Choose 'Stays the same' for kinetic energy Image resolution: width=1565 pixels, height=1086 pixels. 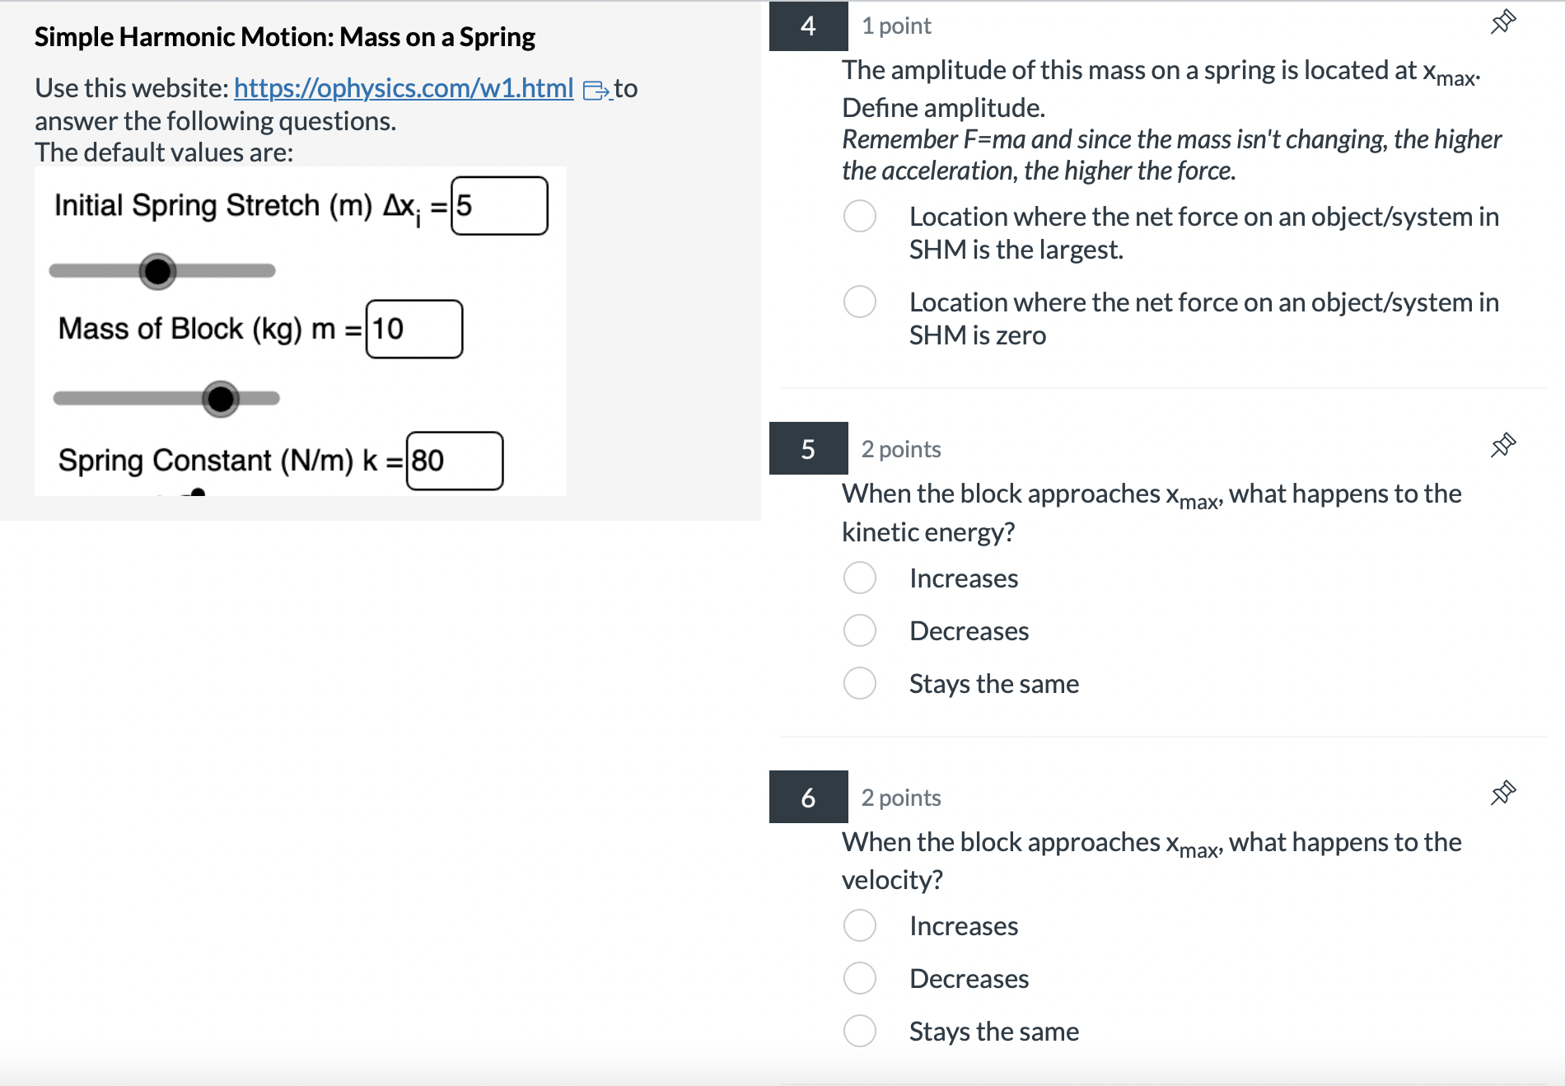click(x=859, y=683)
